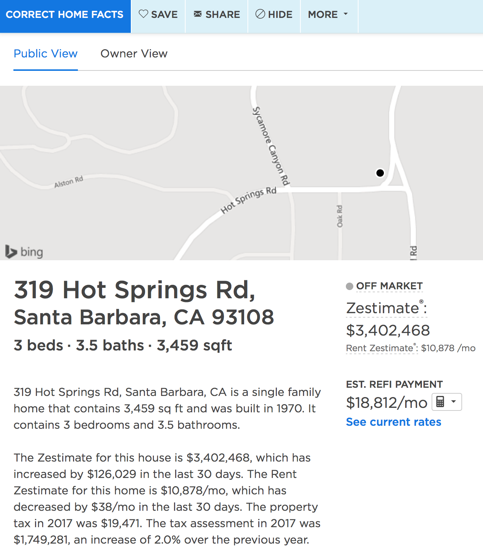Image resolution: width=483 pixels, height=557 pixels.
Task: Switch to the Public View tab
Action: pyautogui.click(x=45, y=54)
